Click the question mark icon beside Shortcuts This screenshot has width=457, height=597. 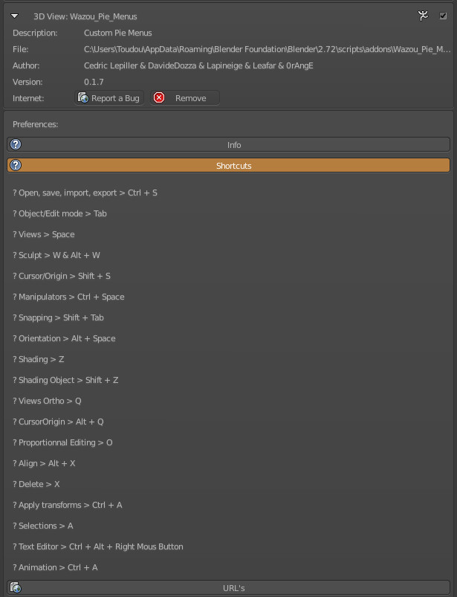click(16, 165)
